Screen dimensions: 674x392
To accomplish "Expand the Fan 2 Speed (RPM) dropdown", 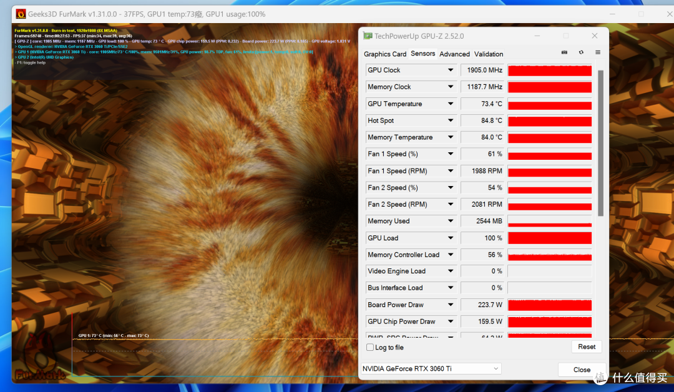I will pyautogui.click(x=451, y=204).
